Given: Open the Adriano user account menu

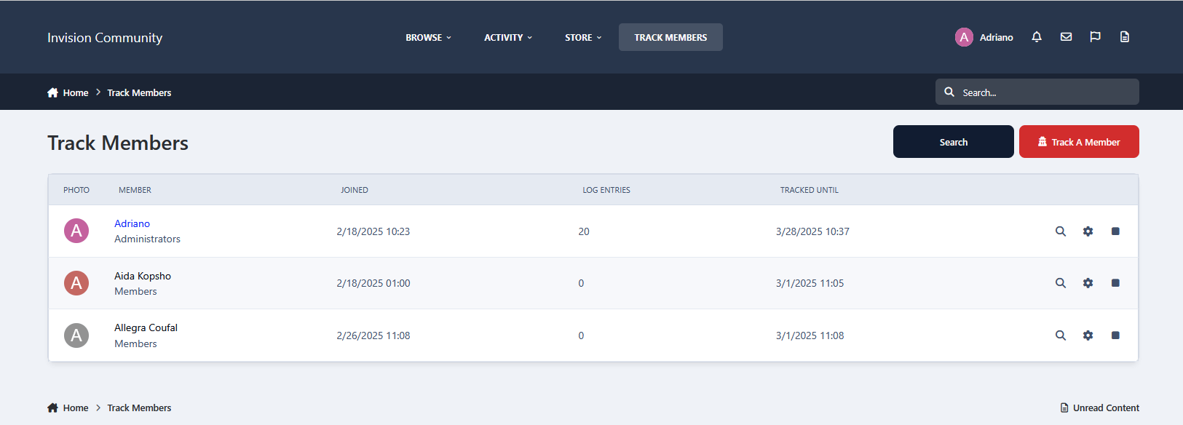Looking at the screenshot, I should tap(984, 37).
